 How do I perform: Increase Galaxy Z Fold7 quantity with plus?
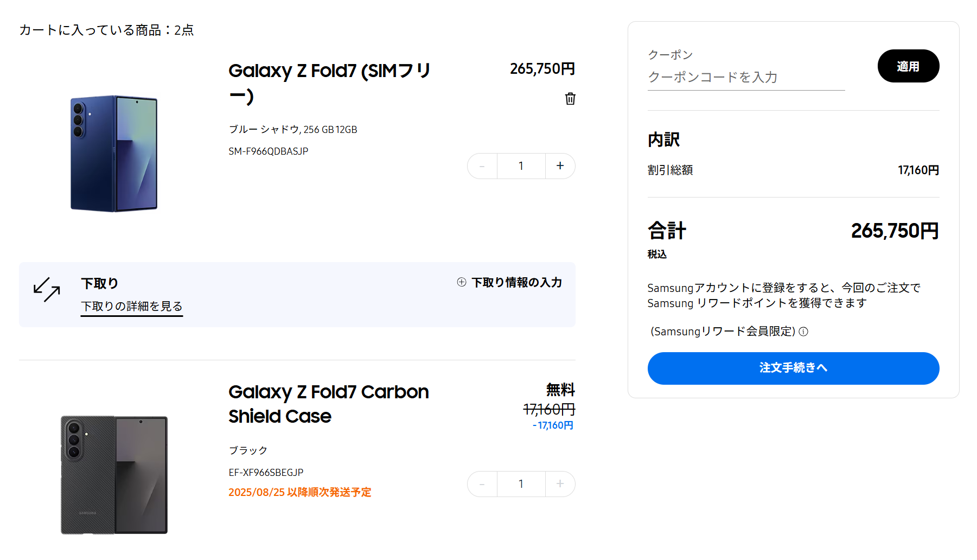click(x=560, y=166)
